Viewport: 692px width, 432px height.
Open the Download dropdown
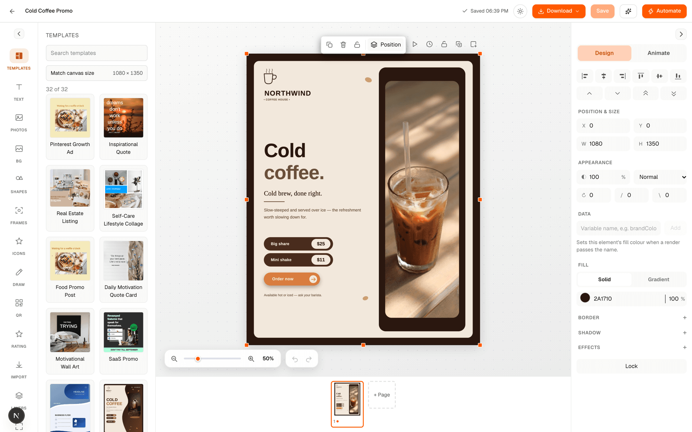tap(559, 11)
